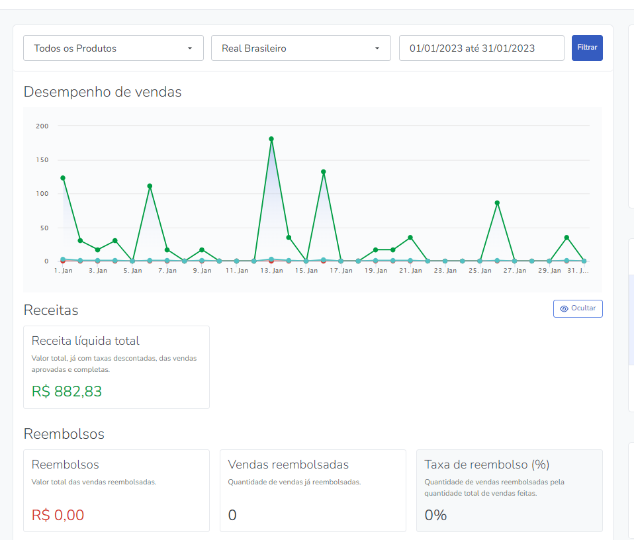The image size is (634, 540).
Task: Click the eye icon in the Ocultar button
Action: tap(564, 308)
